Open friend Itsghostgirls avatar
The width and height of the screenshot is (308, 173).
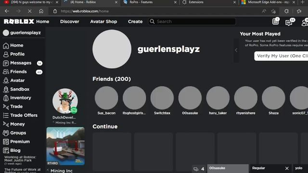point(134,98)
